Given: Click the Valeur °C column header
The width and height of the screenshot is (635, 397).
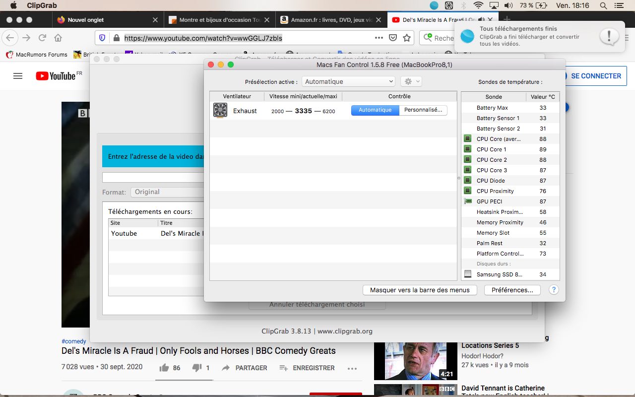Looking at the screenshot, I should (x=543, y=97).
